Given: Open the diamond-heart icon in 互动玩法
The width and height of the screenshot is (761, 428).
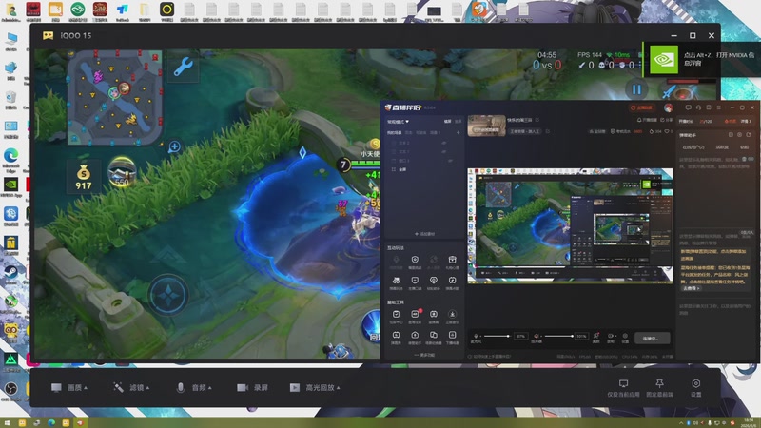Looking at the screenshot, I should tap(434, 282).
